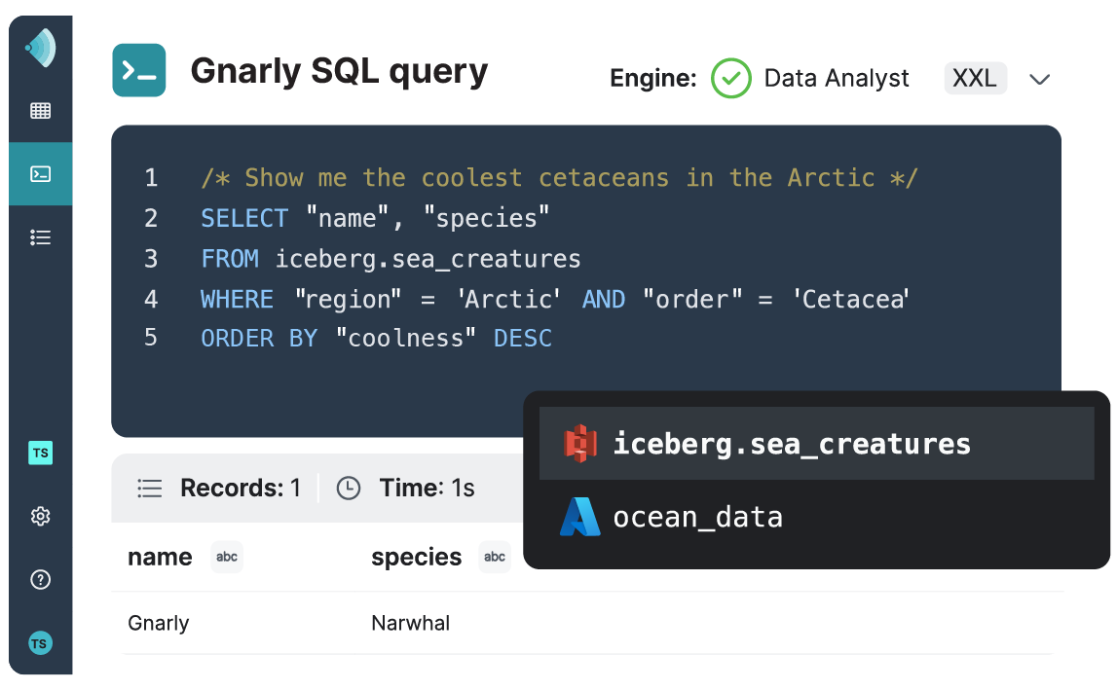This screenshot has width=1117, height=690.
Task: Click the Gnarly SQL query title
Action: [339, 71]
